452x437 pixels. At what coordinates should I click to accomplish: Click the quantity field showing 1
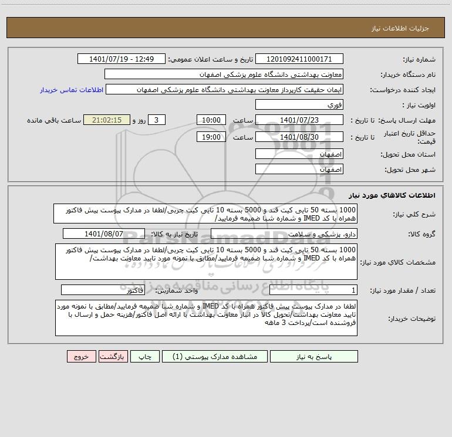click(x=313, y=290)
